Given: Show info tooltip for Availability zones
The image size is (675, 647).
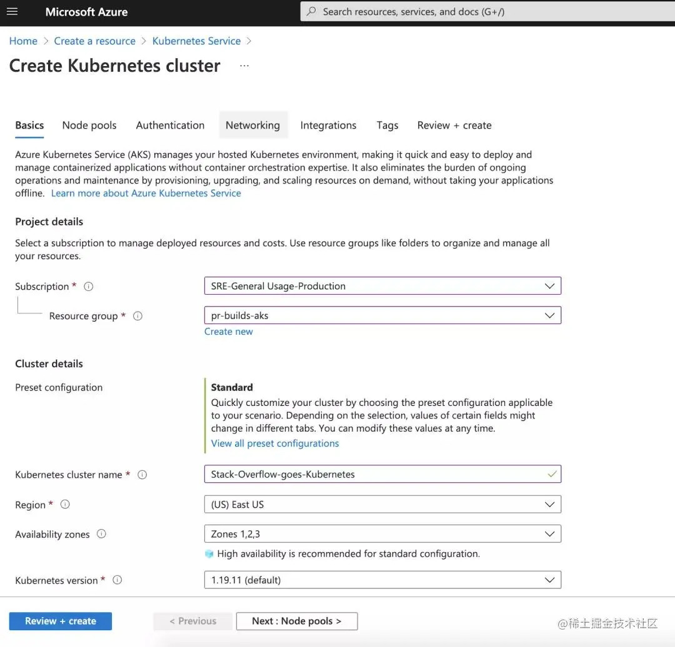Looking at the screenshot, I should (101, 535).
